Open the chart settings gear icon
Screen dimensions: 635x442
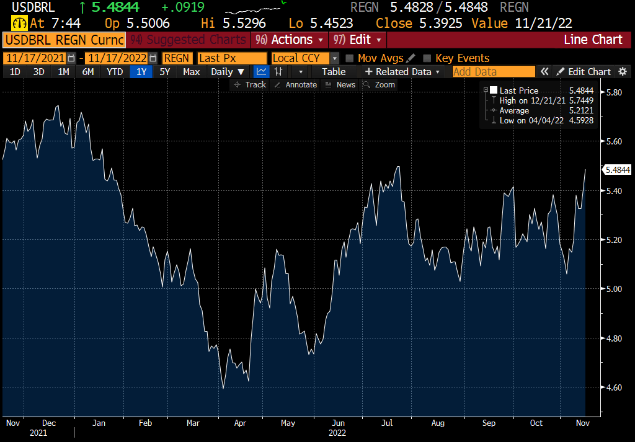coord(623,72)
